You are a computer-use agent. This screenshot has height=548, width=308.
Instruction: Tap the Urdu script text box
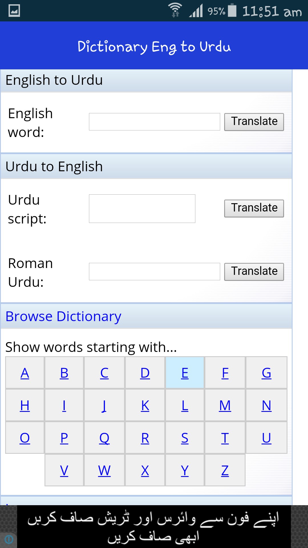(x=142, y=209)
